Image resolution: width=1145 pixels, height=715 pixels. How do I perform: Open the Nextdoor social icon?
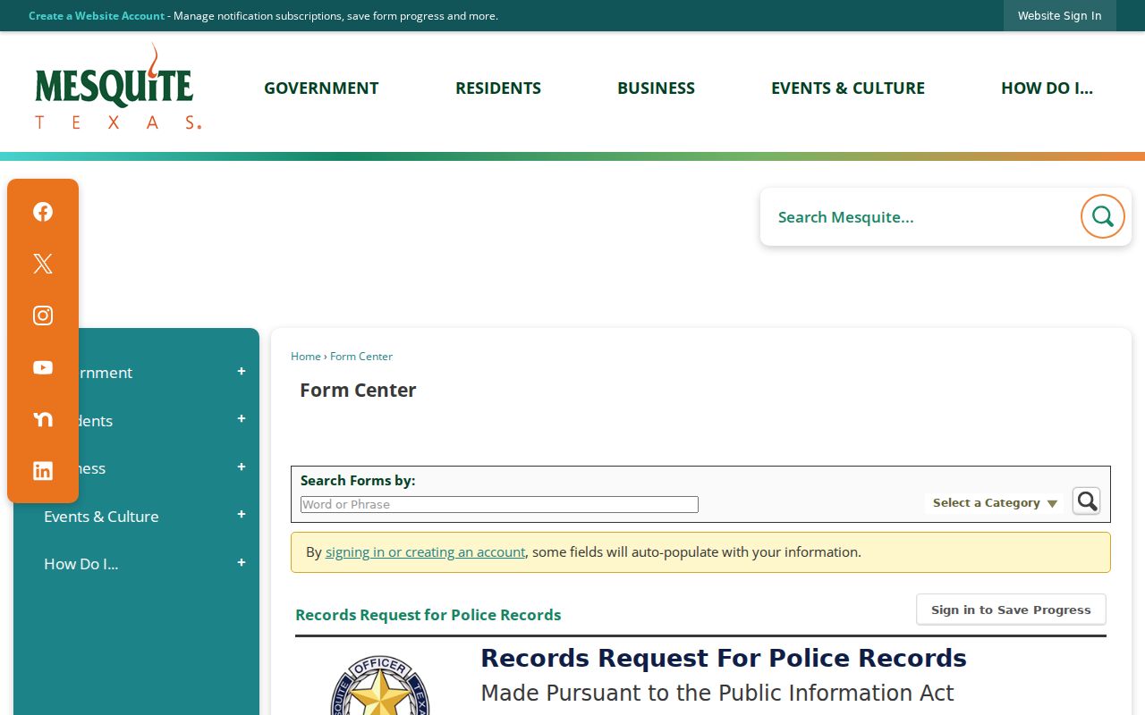coord(43,419)
